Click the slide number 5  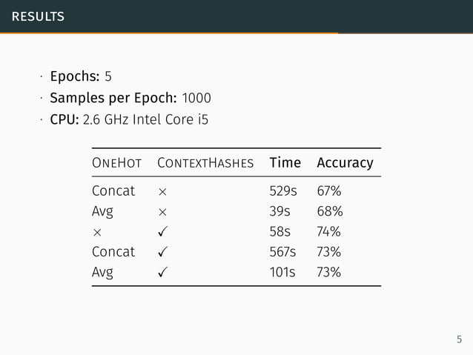[459, 339]
